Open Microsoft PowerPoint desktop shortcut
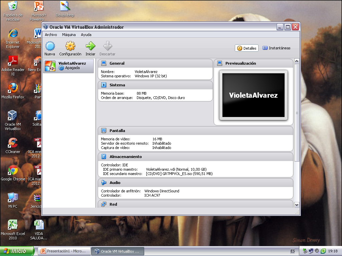Image resolution: width=342 pixels, height=256 pixels. [39, 11]
